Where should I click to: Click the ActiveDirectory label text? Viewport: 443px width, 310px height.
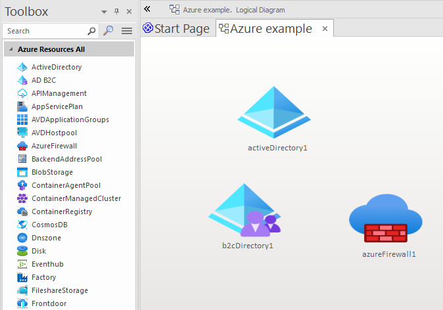57,67
